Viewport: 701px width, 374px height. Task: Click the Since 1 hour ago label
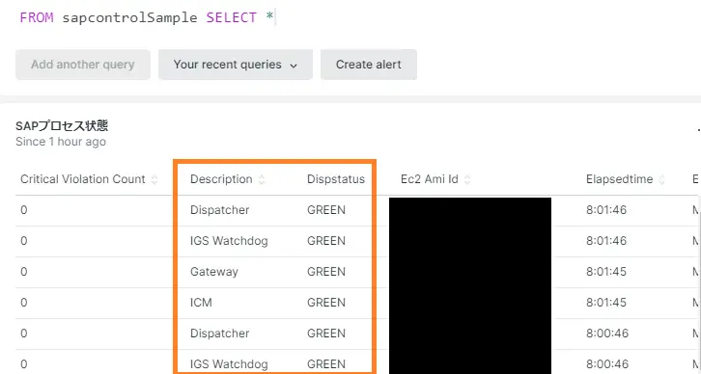coord(61,142)
